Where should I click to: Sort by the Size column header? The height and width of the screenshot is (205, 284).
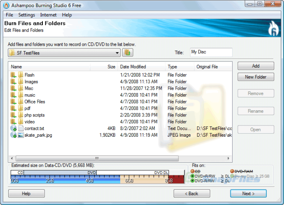(104, 67)
